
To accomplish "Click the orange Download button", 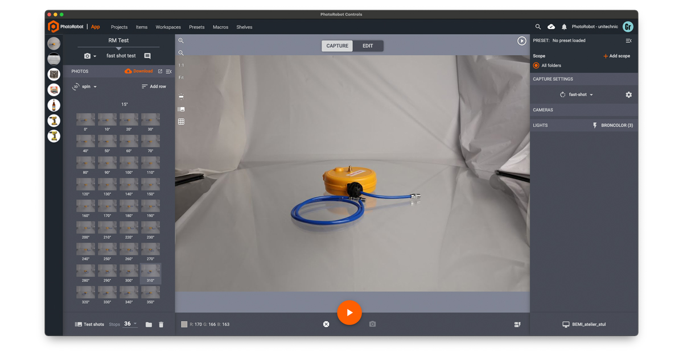I will pos(139,72).
